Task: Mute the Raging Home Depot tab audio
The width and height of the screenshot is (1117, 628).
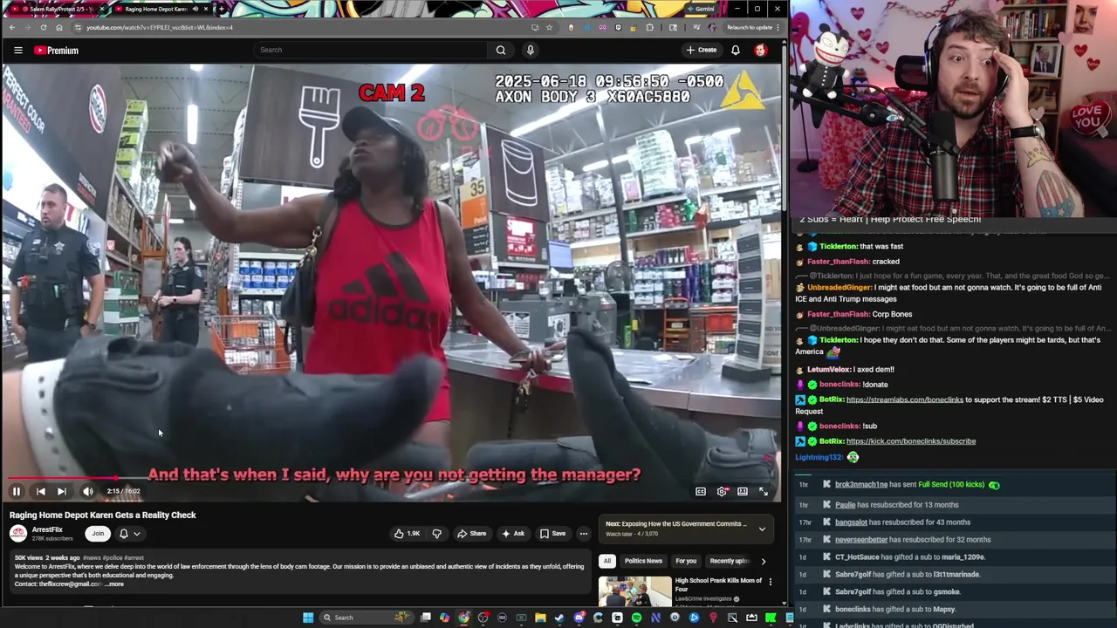Action: [x=195, y=9]
